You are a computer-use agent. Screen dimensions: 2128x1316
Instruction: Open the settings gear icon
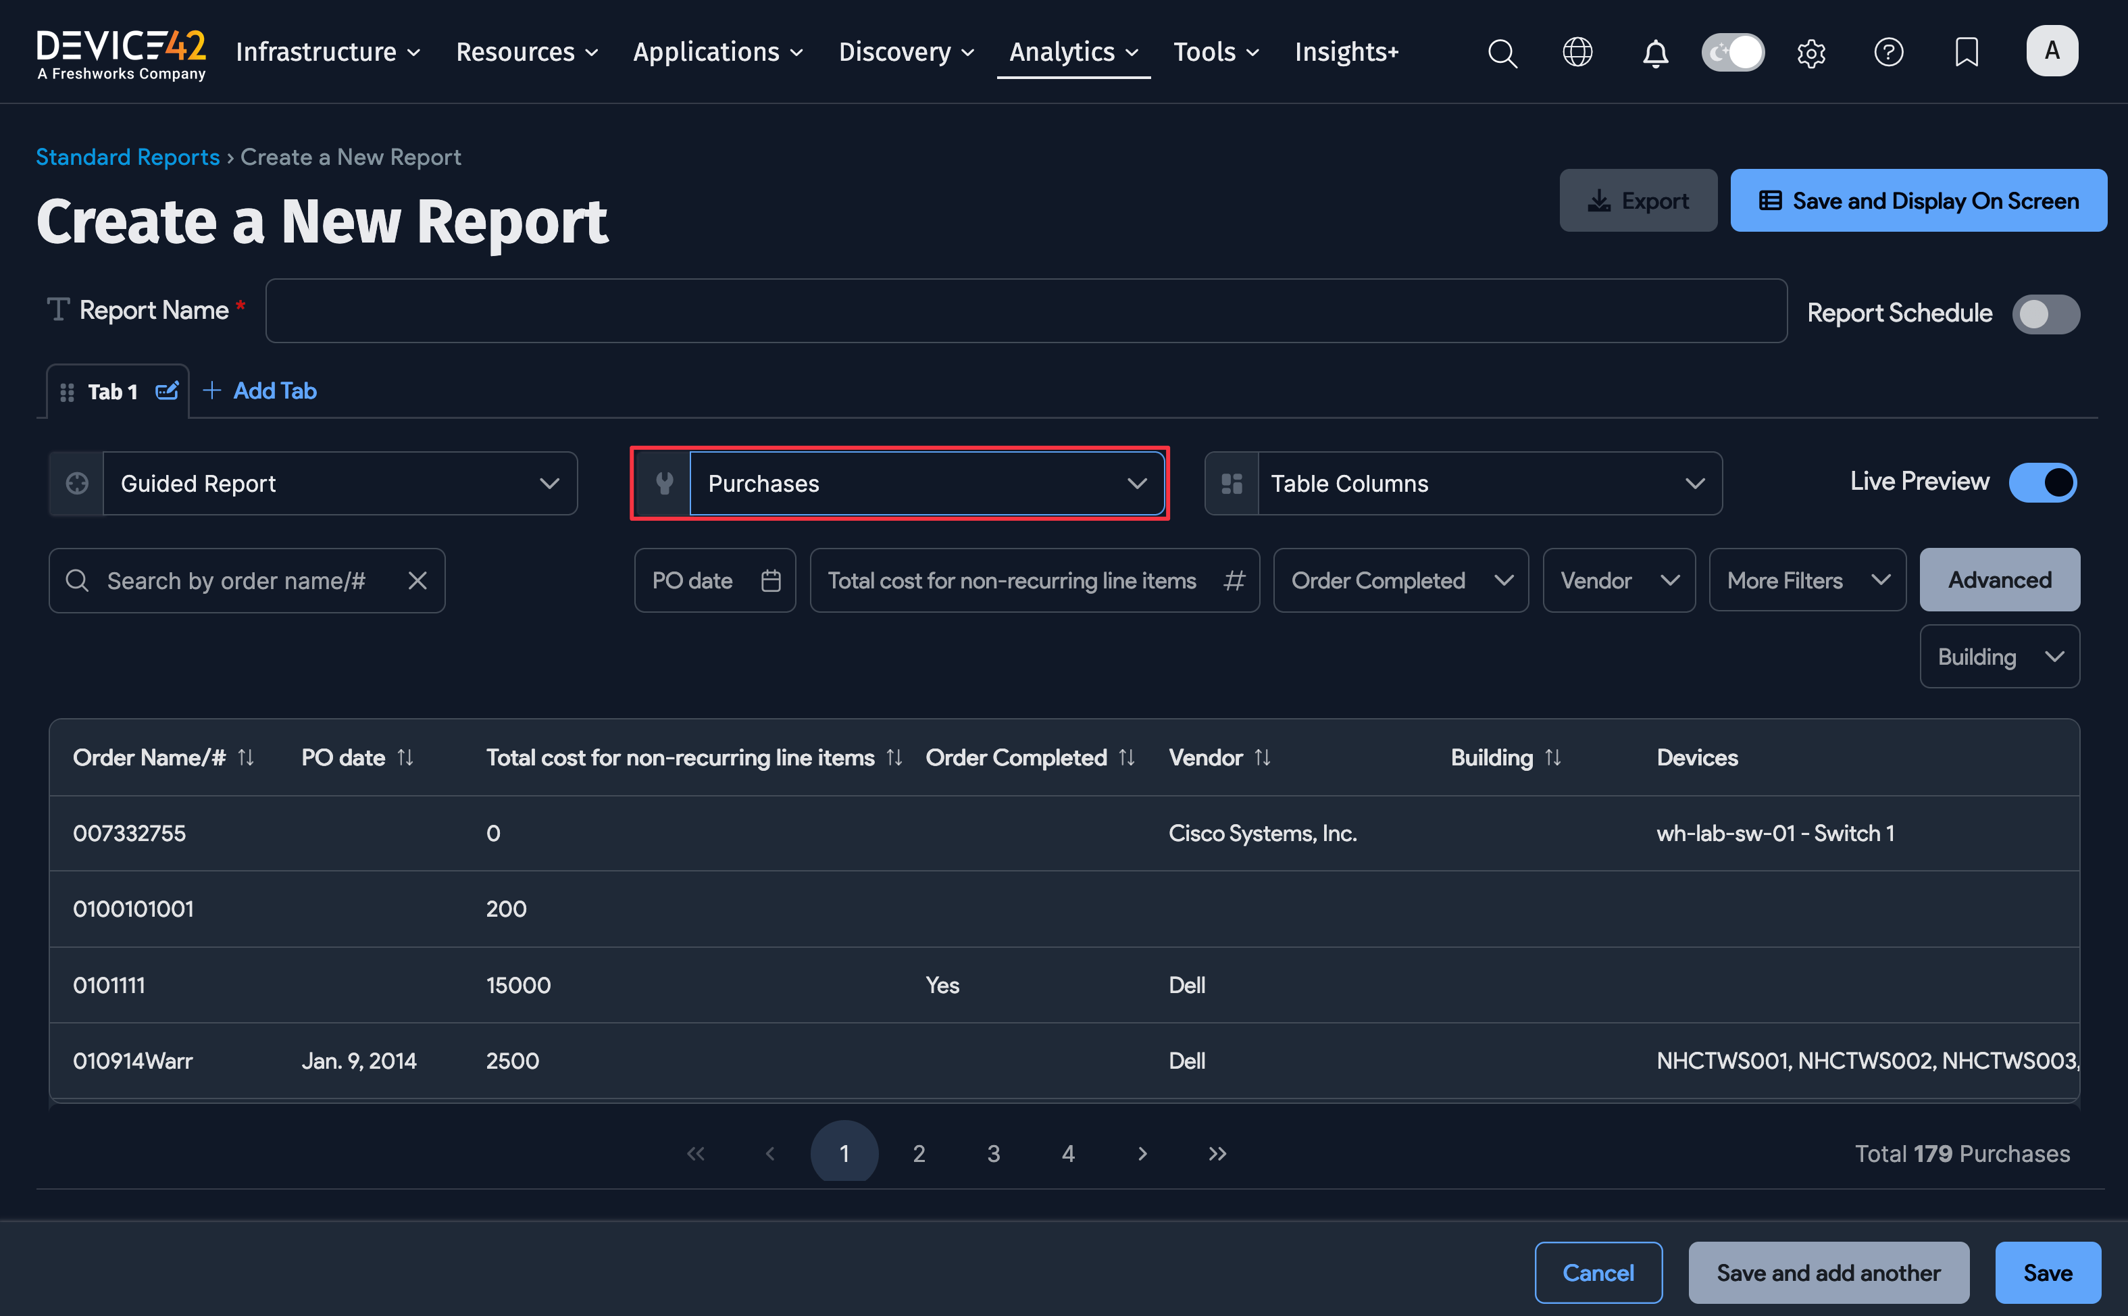click(1811, 52)
